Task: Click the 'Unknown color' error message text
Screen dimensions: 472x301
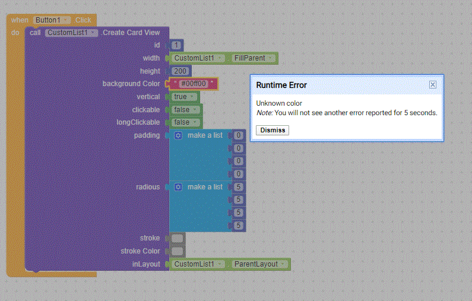Action: 279,103
